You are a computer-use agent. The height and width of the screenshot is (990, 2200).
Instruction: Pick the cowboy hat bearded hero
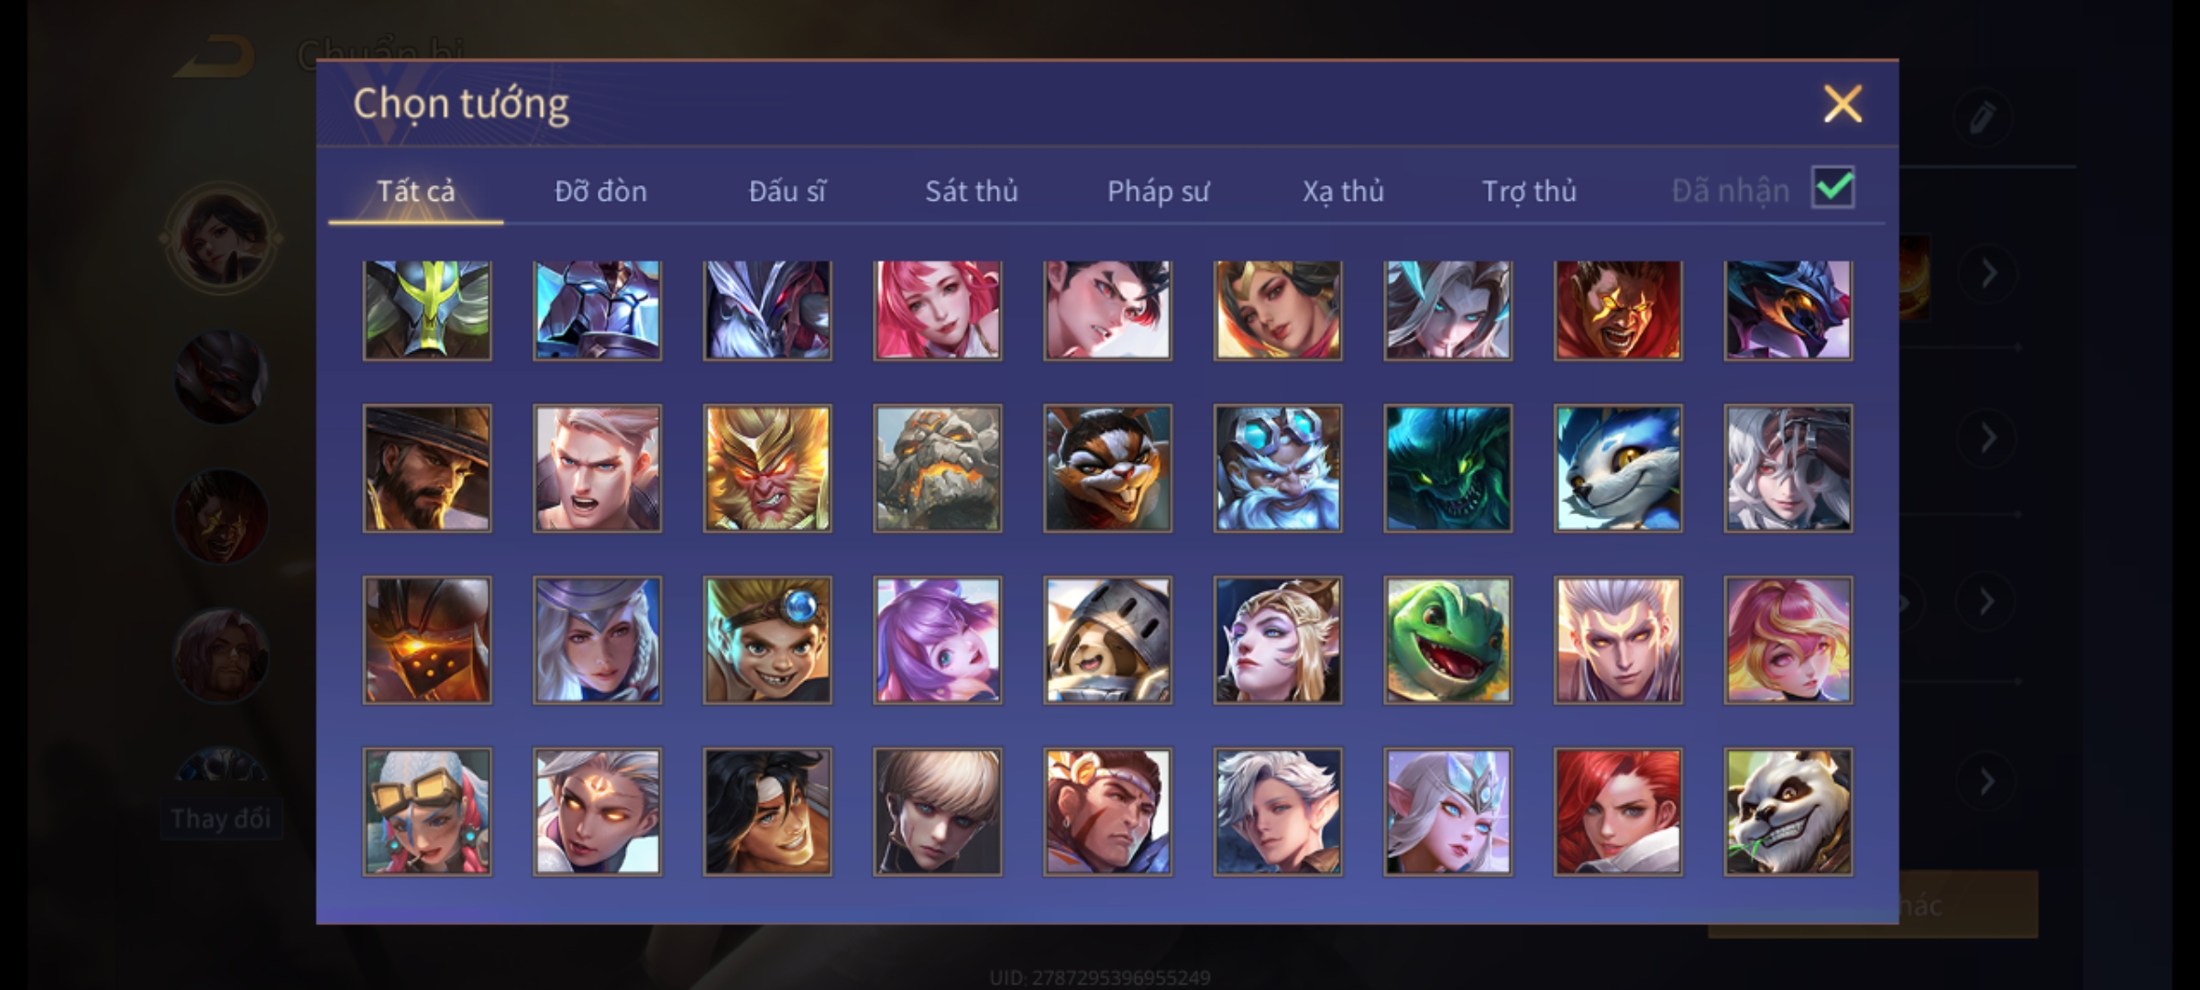(427, 468)
